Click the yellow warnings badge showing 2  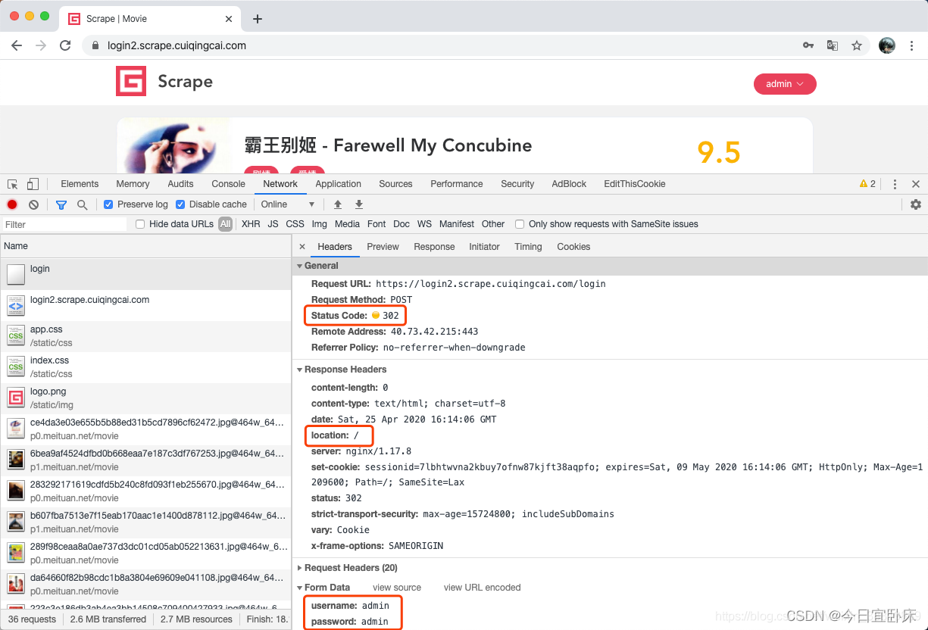click(x=869, y=183)
